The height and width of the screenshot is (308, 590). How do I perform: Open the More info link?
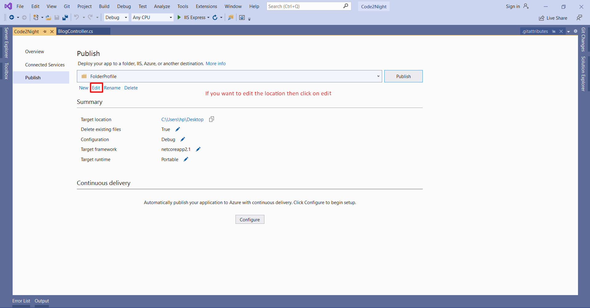point(216,63)
